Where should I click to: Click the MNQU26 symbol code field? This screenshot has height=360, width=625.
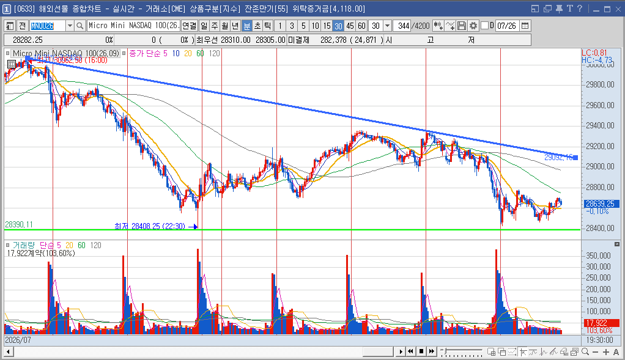point(48,26)
